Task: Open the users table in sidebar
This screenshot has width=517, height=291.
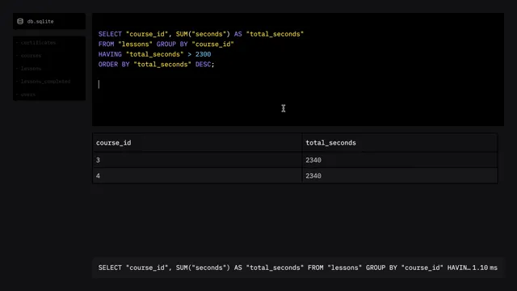Action: 28,95
